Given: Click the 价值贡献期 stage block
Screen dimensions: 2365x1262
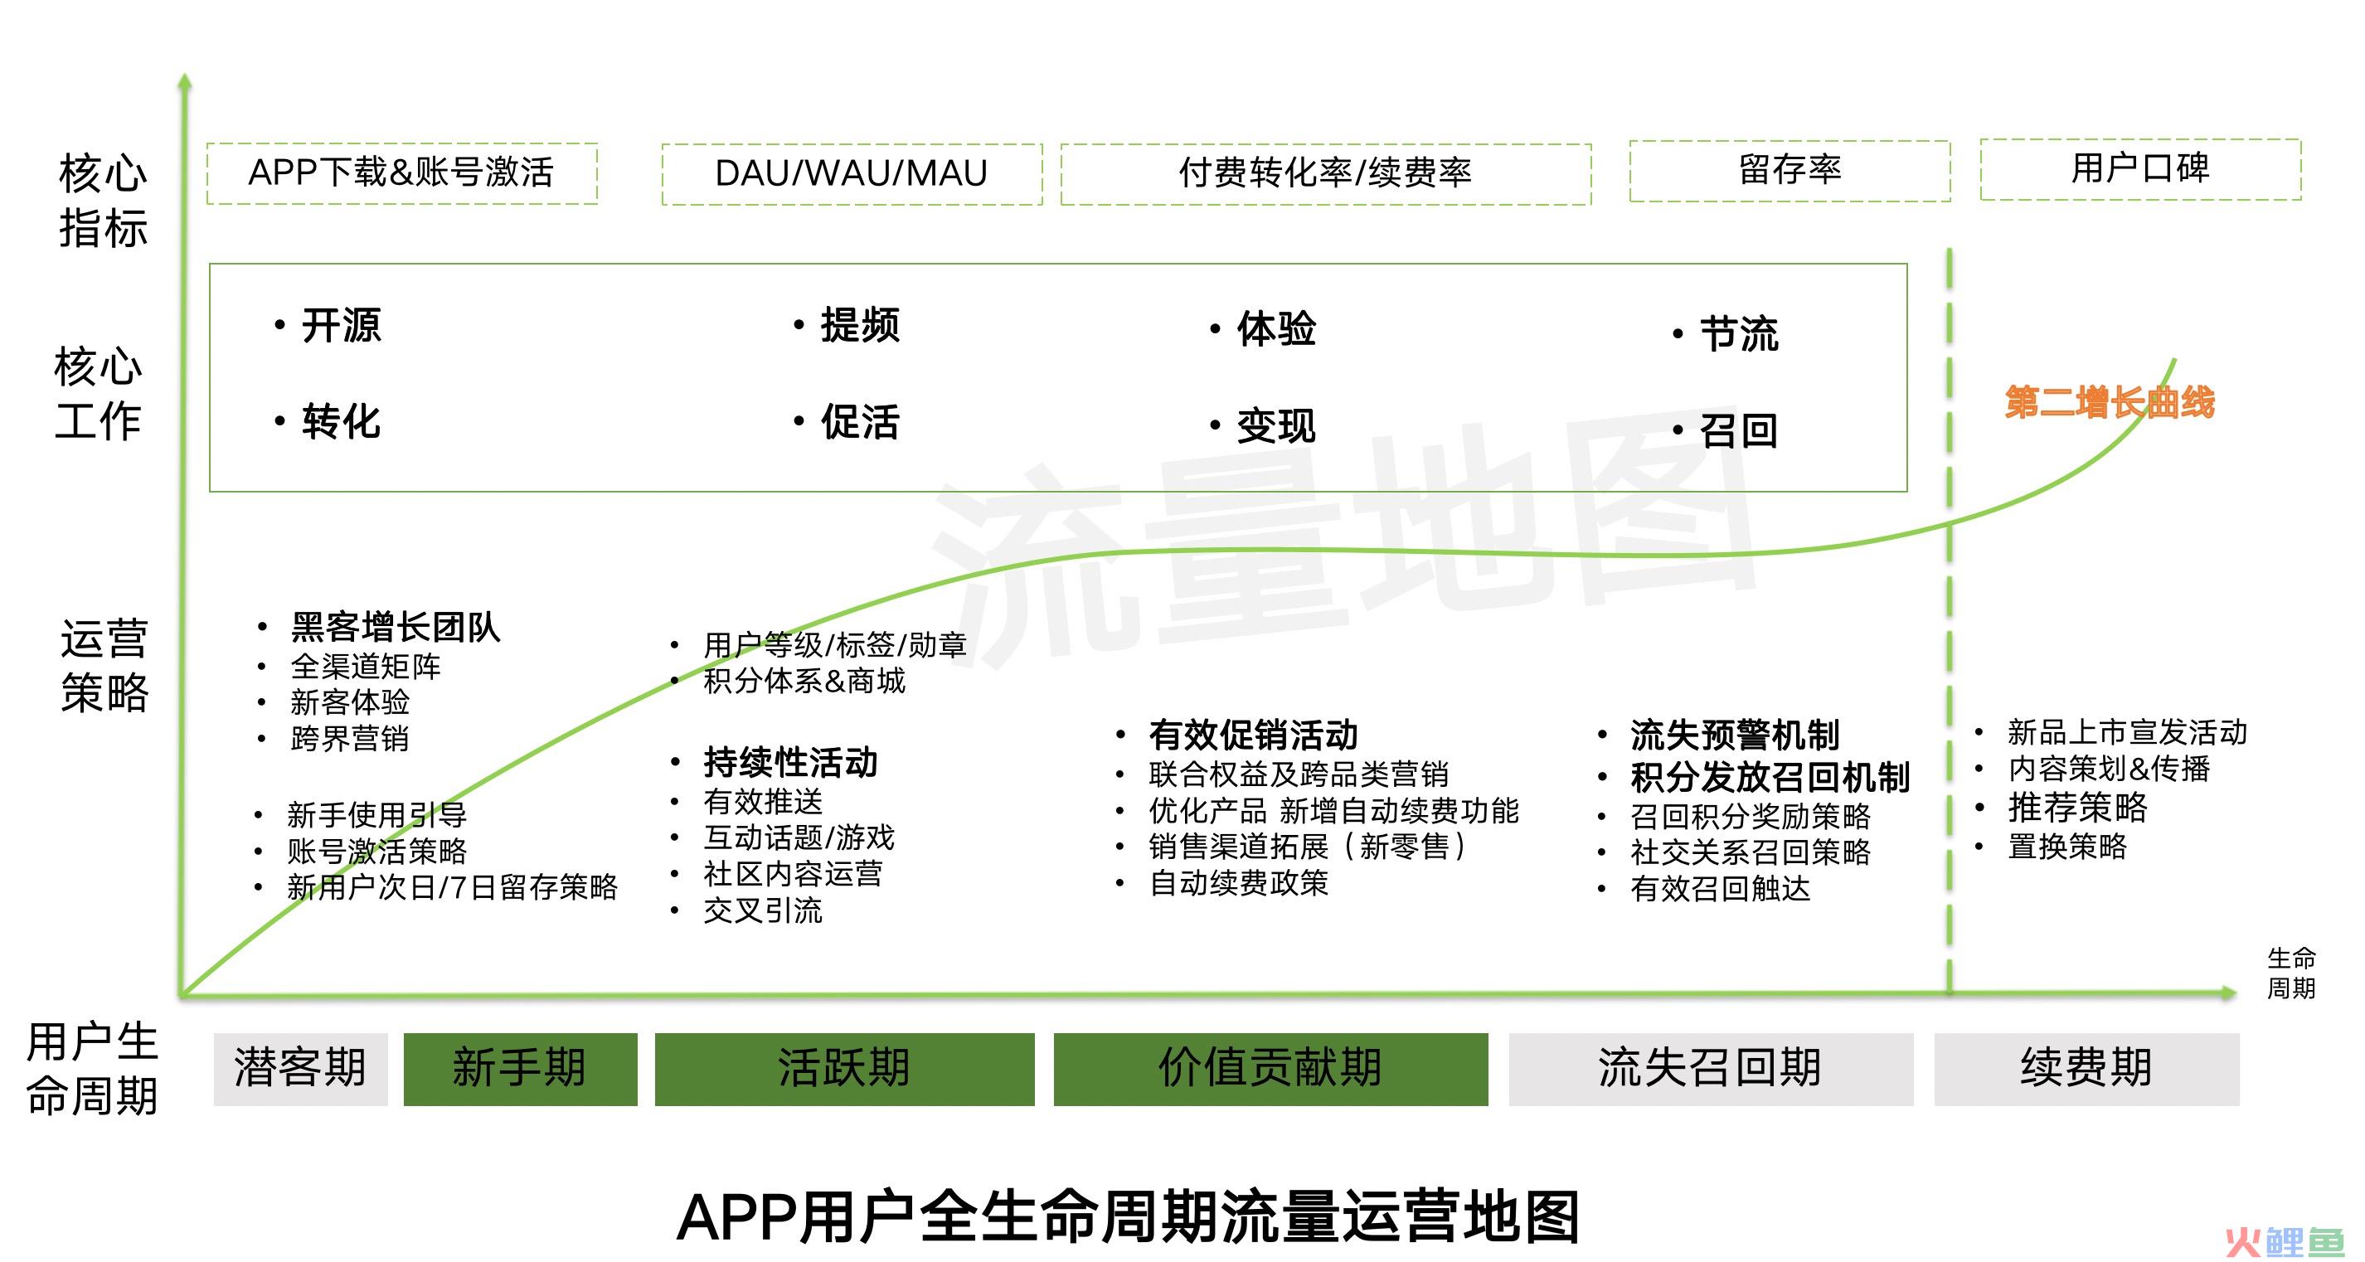Looking at the screenshot, I should tap(1270, 1068).
